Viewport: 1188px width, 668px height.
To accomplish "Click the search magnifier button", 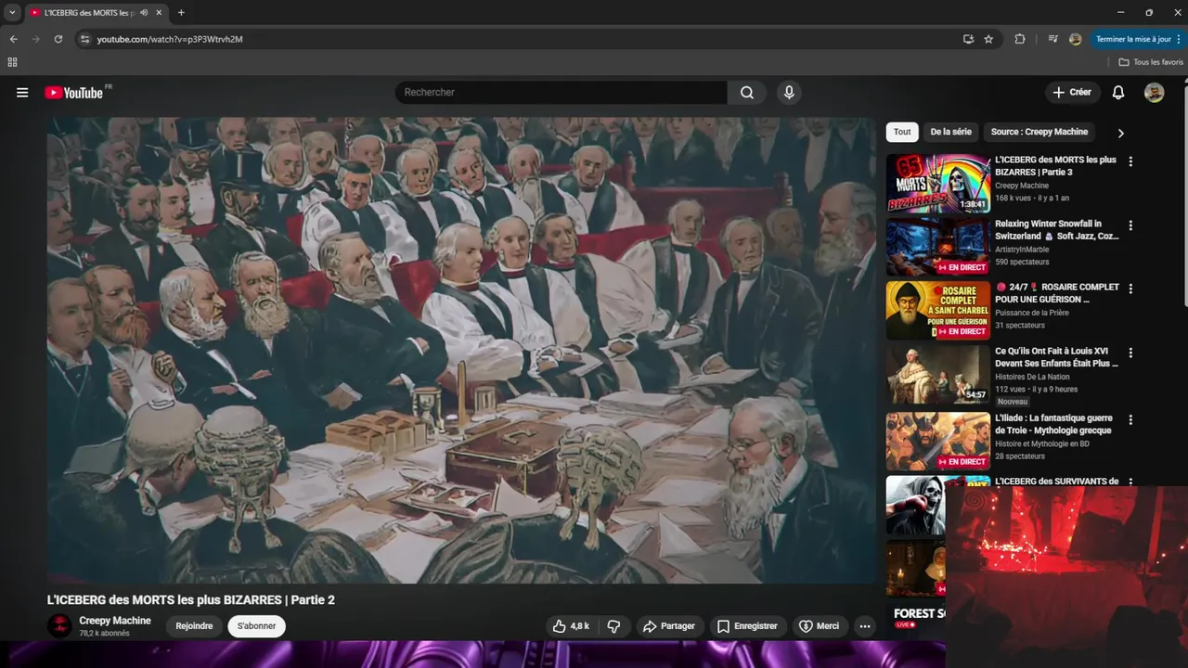I will coord(747,93).
